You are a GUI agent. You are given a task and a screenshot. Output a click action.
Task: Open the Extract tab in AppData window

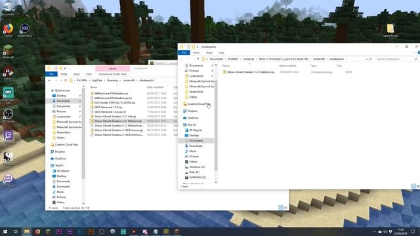coord(112,68)
